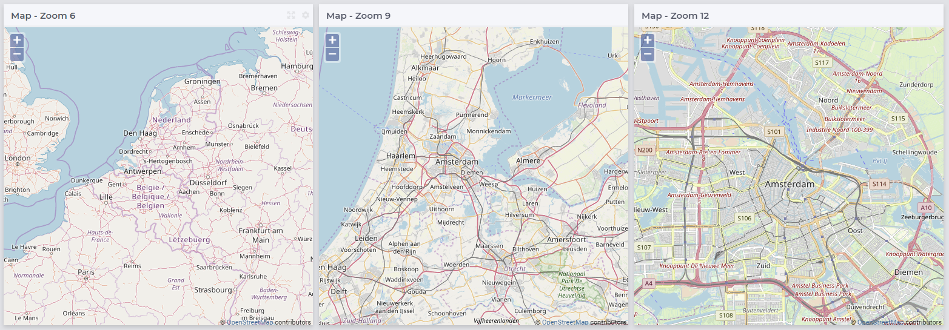Image resolution: width=949 pixels, height=330 pixels.
Task: Open OpenStreetMap link in Zoom 12 map
Action: (x=880, y=323)
